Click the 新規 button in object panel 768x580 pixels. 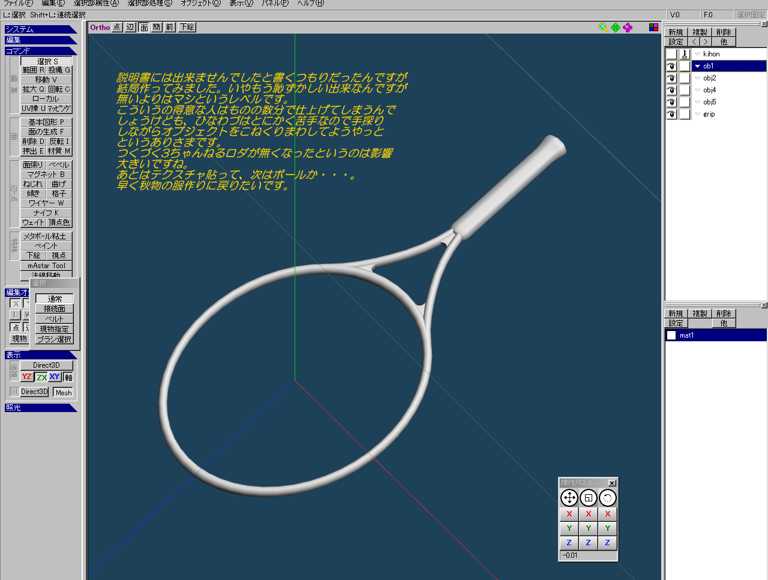click(x=676, y=32)
